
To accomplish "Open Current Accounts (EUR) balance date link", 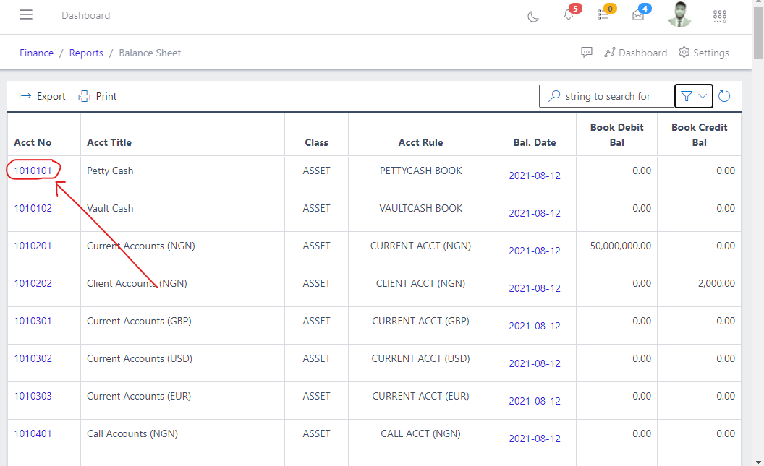I will pos(535,401).
